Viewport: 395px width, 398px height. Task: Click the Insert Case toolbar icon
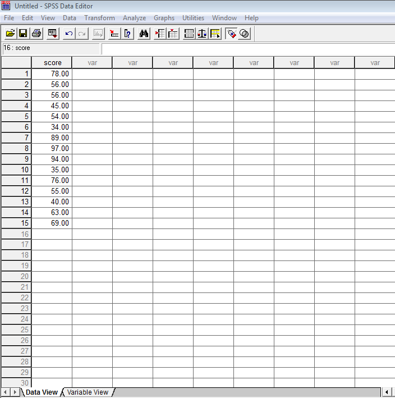coord(160,34)
